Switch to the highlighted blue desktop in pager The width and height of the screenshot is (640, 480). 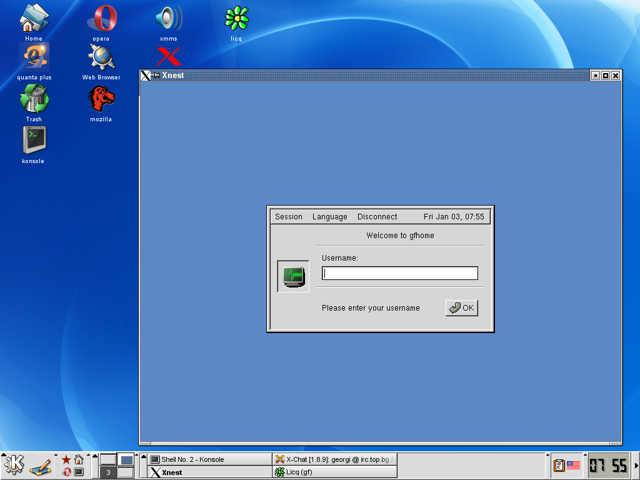(x=126, y=459)
